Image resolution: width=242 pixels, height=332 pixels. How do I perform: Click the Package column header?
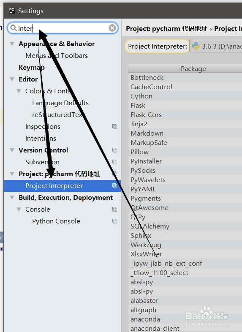[x=185, y=68]
